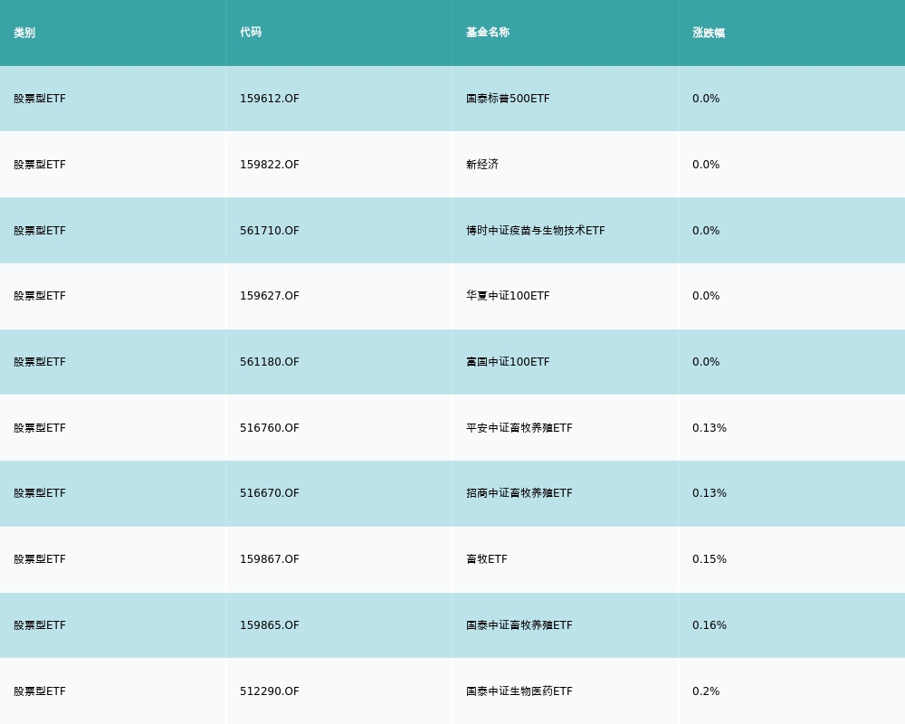Click fund name 国泰中证生物医药ETF
This screenshot has height=724, width=905.
[519, 691]
